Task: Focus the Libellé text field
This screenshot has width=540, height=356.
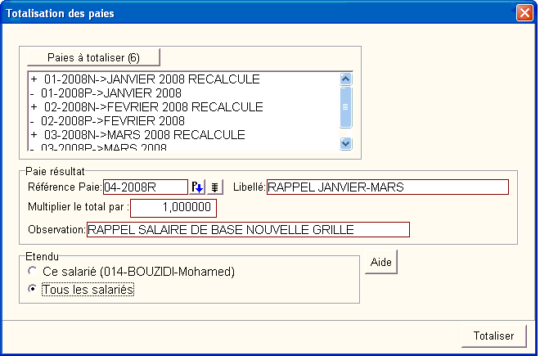Action: pyautogui.click(x=387, y=187)
